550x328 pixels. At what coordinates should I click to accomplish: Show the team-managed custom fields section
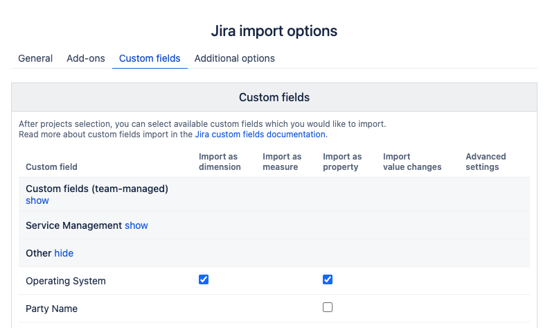coord(37,200)
